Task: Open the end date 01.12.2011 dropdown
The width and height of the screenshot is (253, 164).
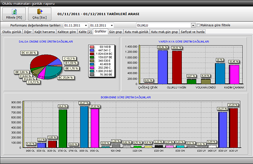Action: tap(112, 25)
